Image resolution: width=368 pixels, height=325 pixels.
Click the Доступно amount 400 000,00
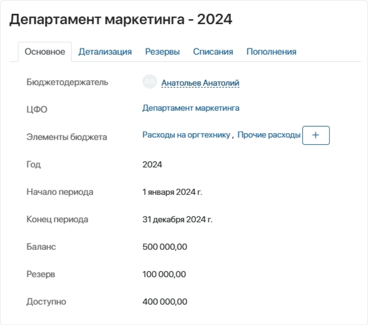[x=165, y=302]
